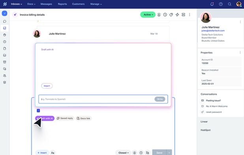This screenshot has height=155, width=244.
Task: Click the assignee icon in reply footer
Action: [135, 153]
